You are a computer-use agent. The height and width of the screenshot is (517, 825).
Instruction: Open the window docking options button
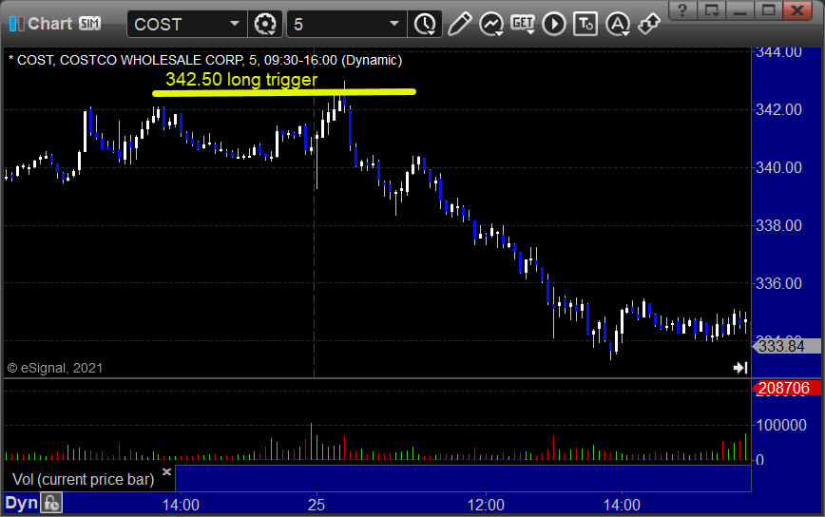coord(711,10)
